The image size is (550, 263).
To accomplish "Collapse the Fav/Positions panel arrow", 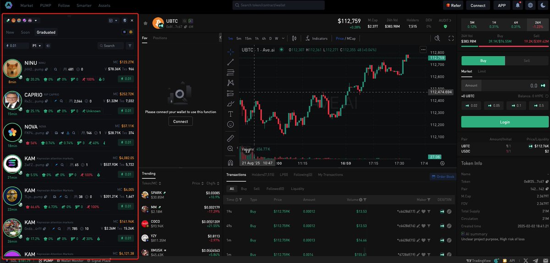I will click(x=221, y=38).
